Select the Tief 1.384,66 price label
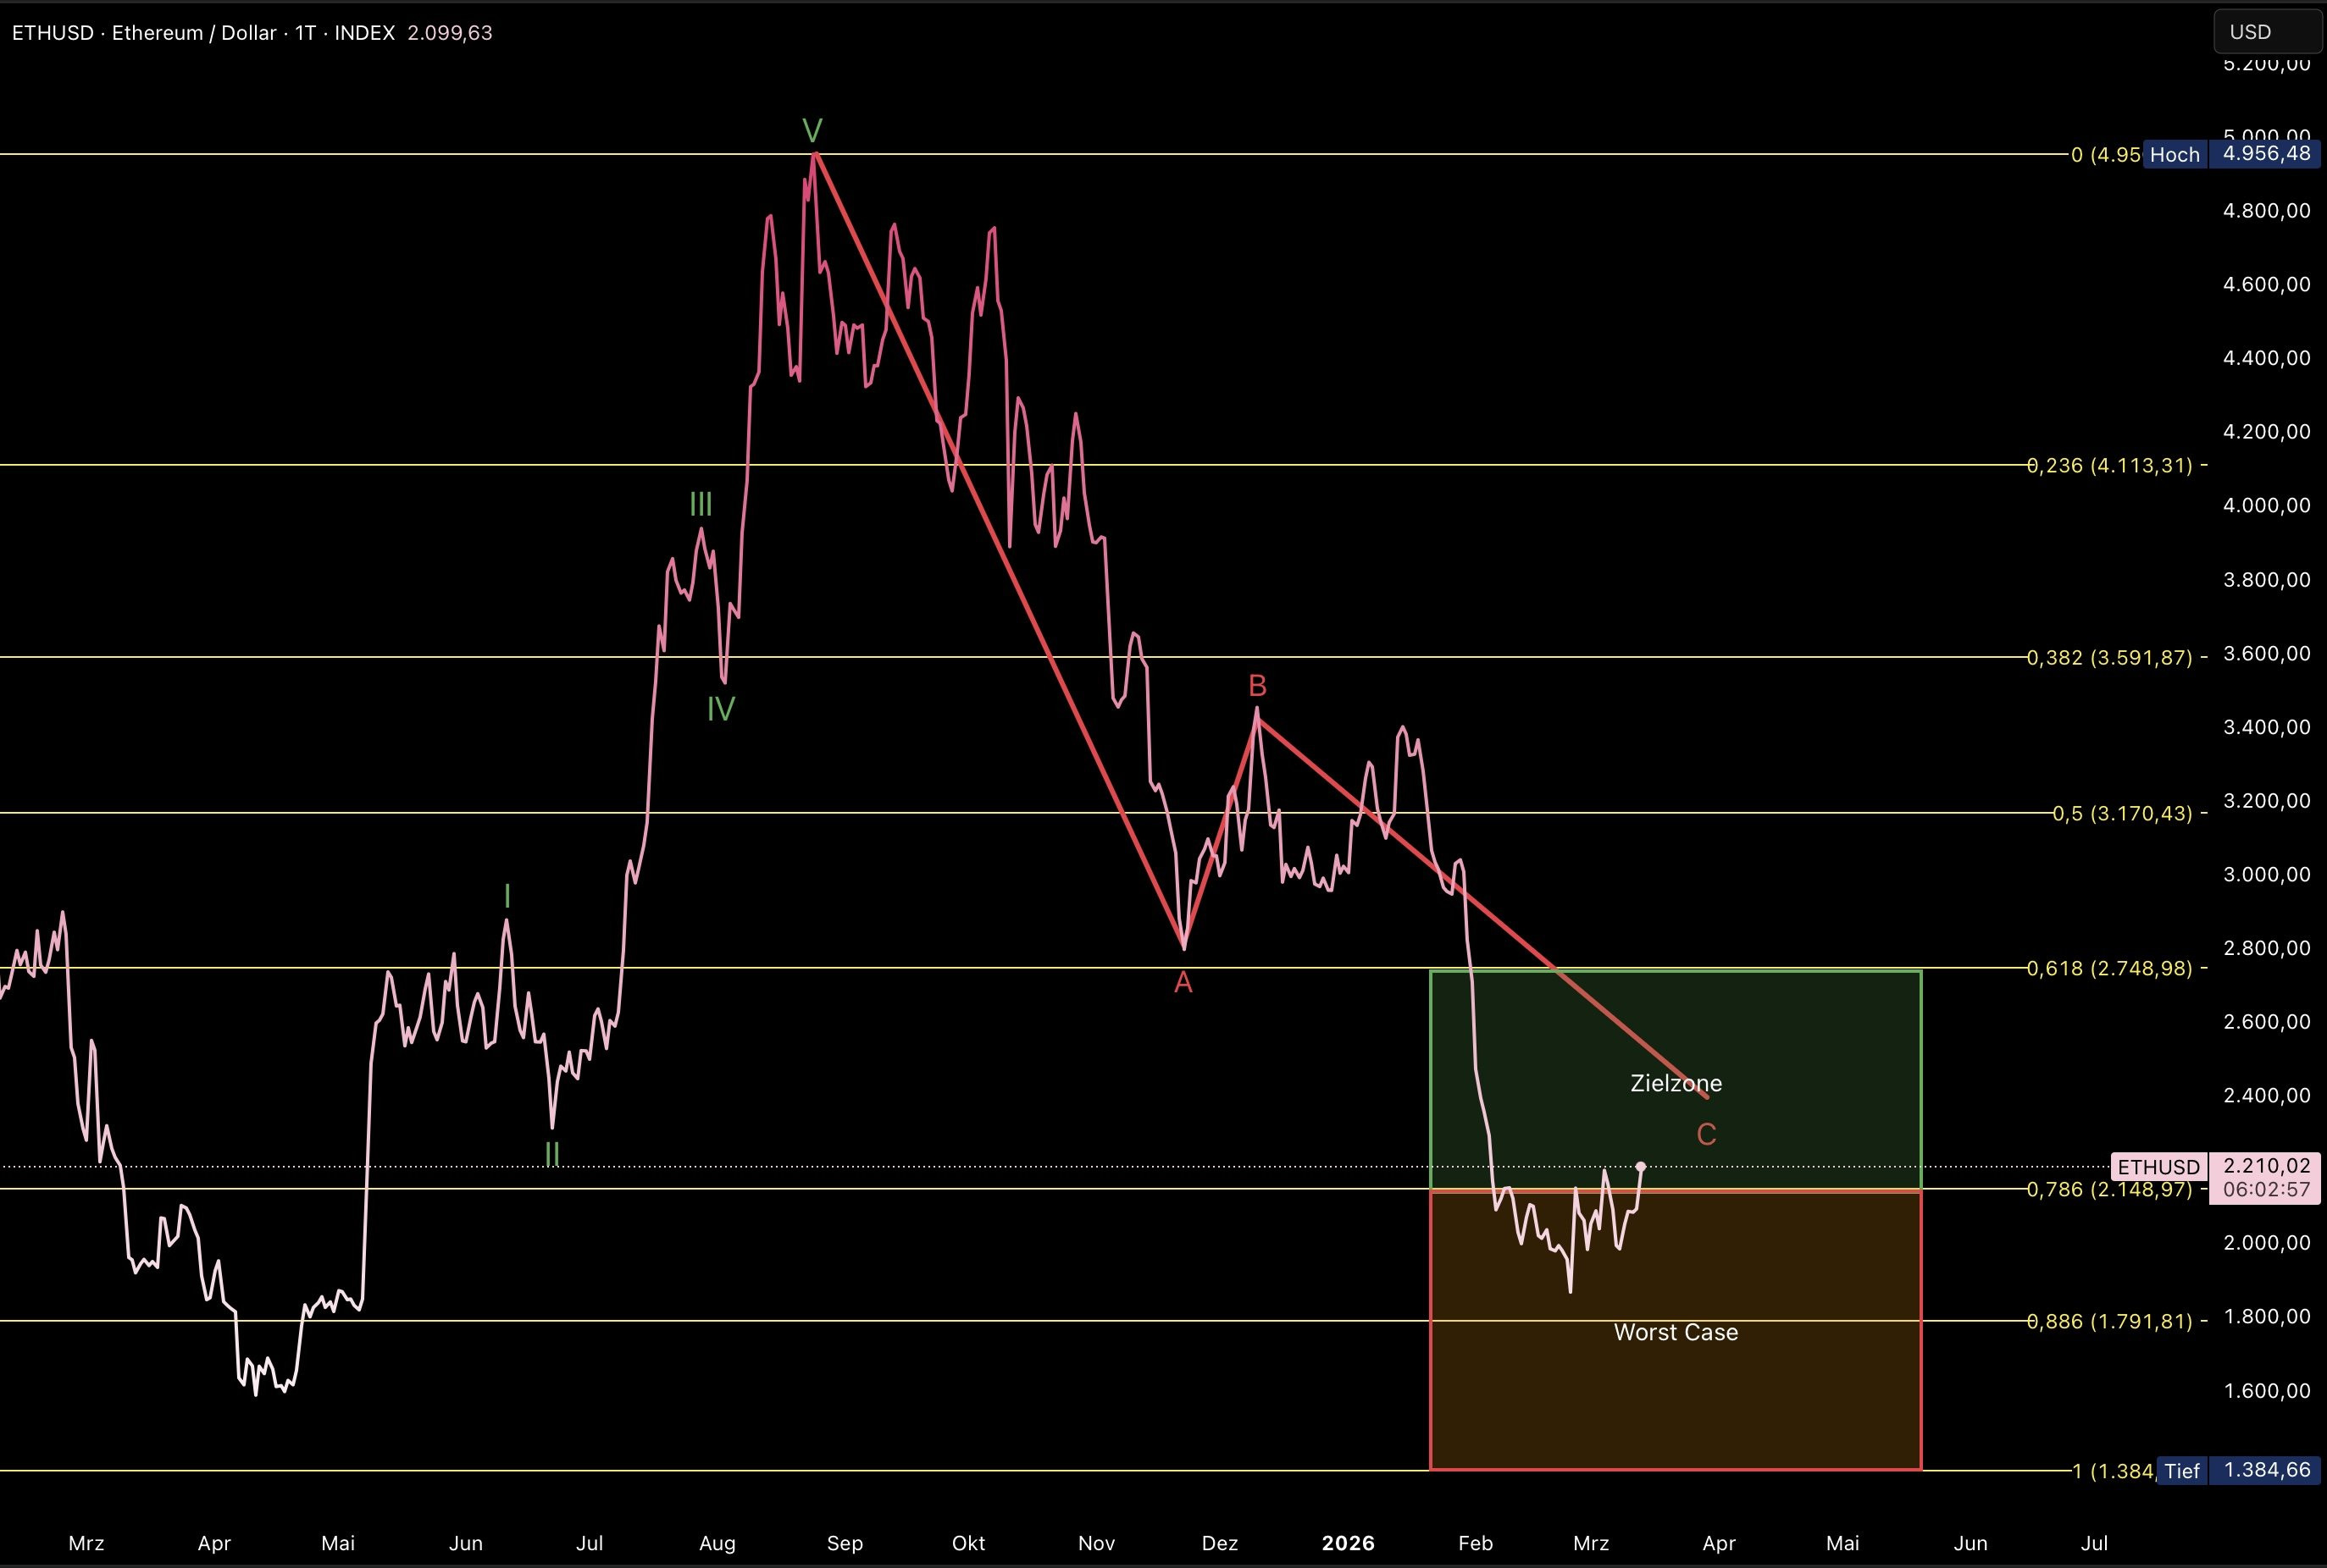Viewport: 2327px width, 1568px height. tap(2238, 1470)
